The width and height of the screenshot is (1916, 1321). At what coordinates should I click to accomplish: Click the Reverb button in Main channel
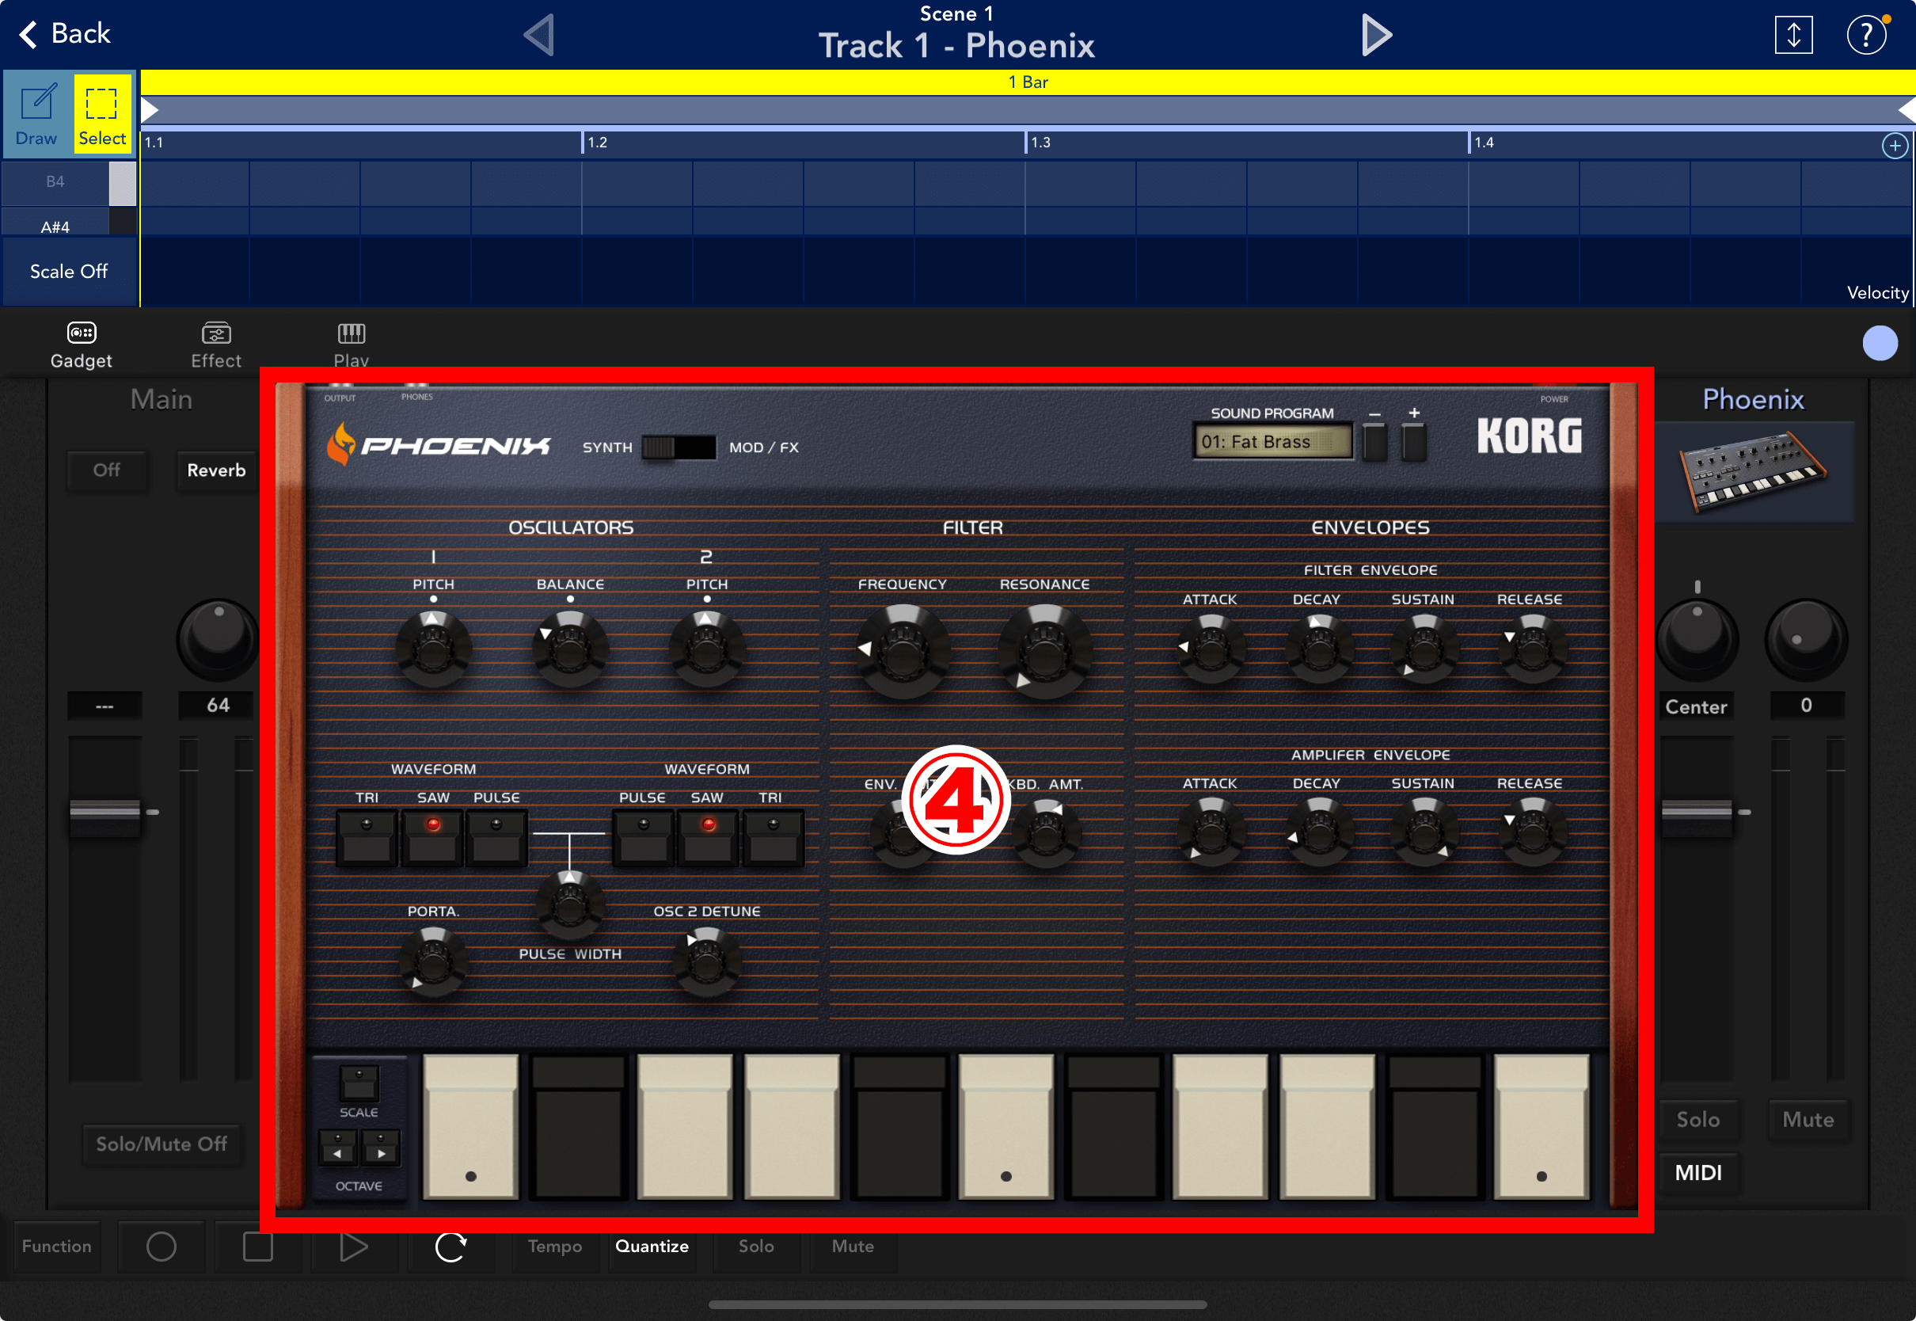pyautogui.click(x=217, y=470)
